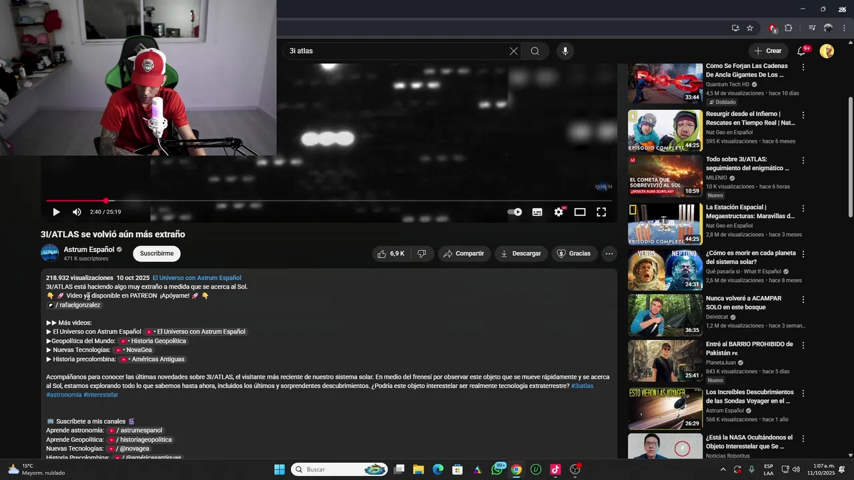Open 'La Estación Espacial' video title
The image size is (854, 480).
[x=750, y=211]
